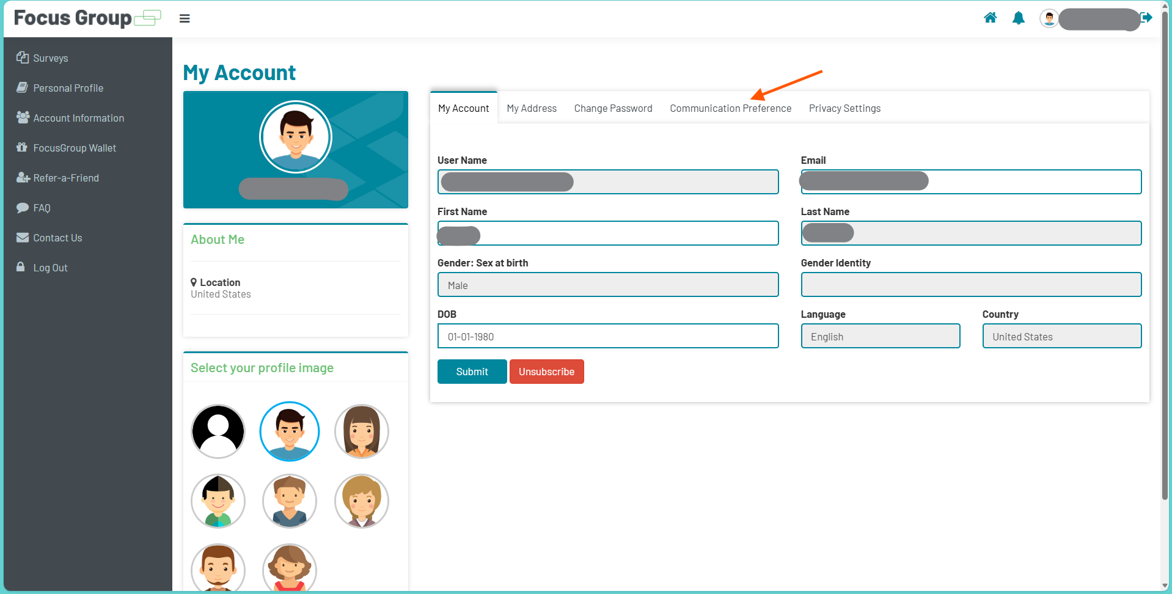This screenshot has height=594, width=1172.
Task: Choose the dark-haired man in blue shirt avatar
Action: click(x=290, y=431)
